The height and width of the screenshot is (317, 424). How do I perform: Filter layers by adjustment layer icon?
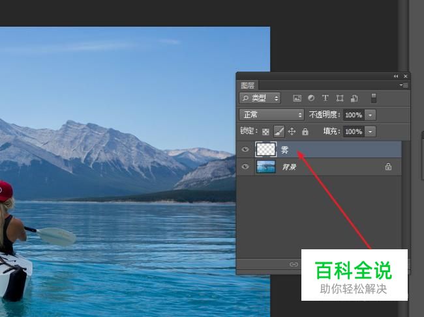click(311, 98)
